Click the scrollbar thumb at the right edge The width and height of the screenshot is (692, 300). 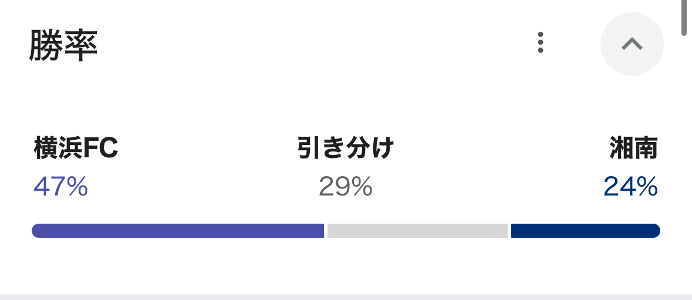tap(684, 18)
